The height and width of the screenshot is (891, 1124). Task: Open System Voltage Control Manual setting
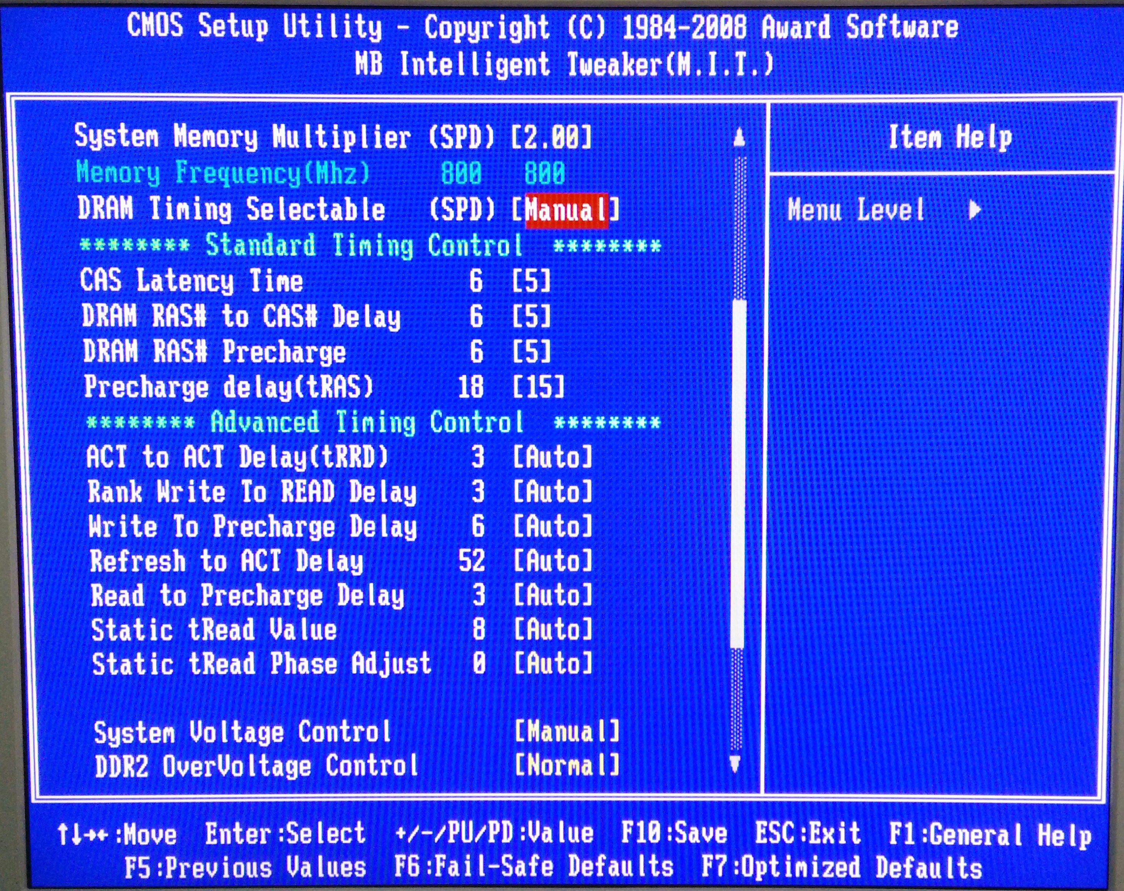point(567,731)
